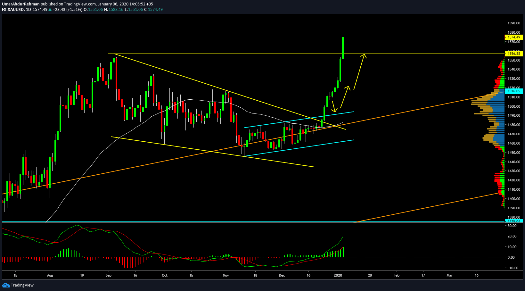Click the Feb date axis label

point(397,275)
